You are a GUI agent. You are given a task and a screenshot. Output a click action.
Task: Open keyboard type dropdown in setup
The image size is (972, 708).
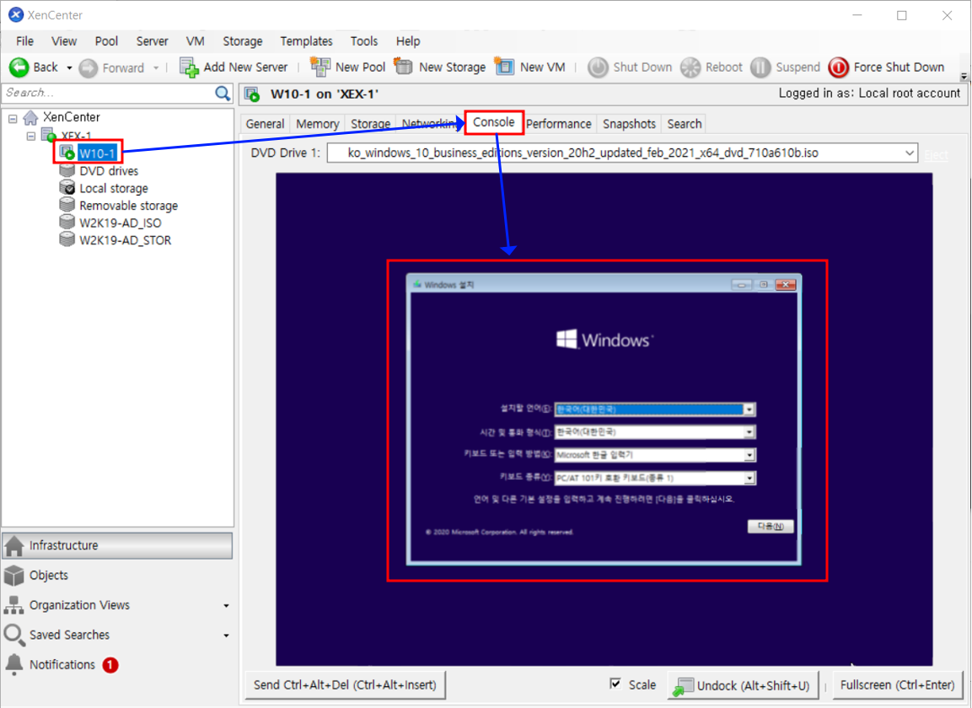point(749,478)
